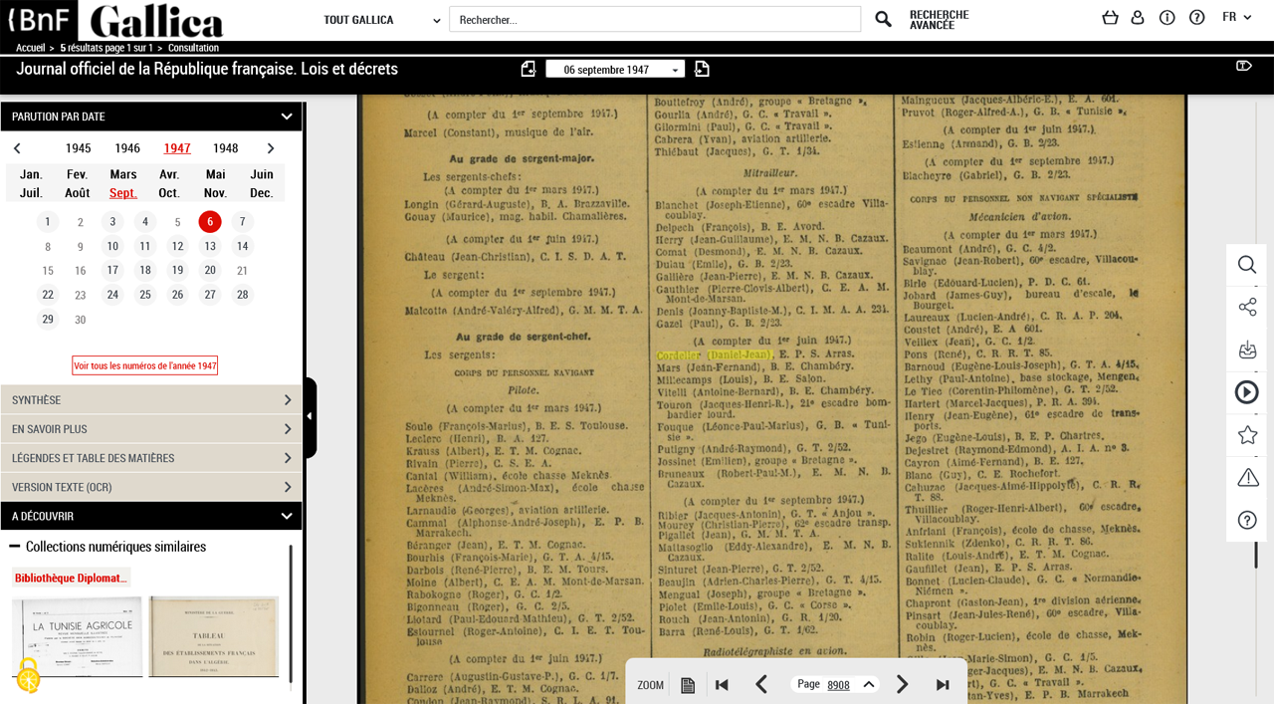Image resolution: width=1274 pixels, height=704 pixels.
Task: Expand LÉGENDES ET TABLE DES MATIÈRES
Action: pyautogui.click(x=151, y=458)
